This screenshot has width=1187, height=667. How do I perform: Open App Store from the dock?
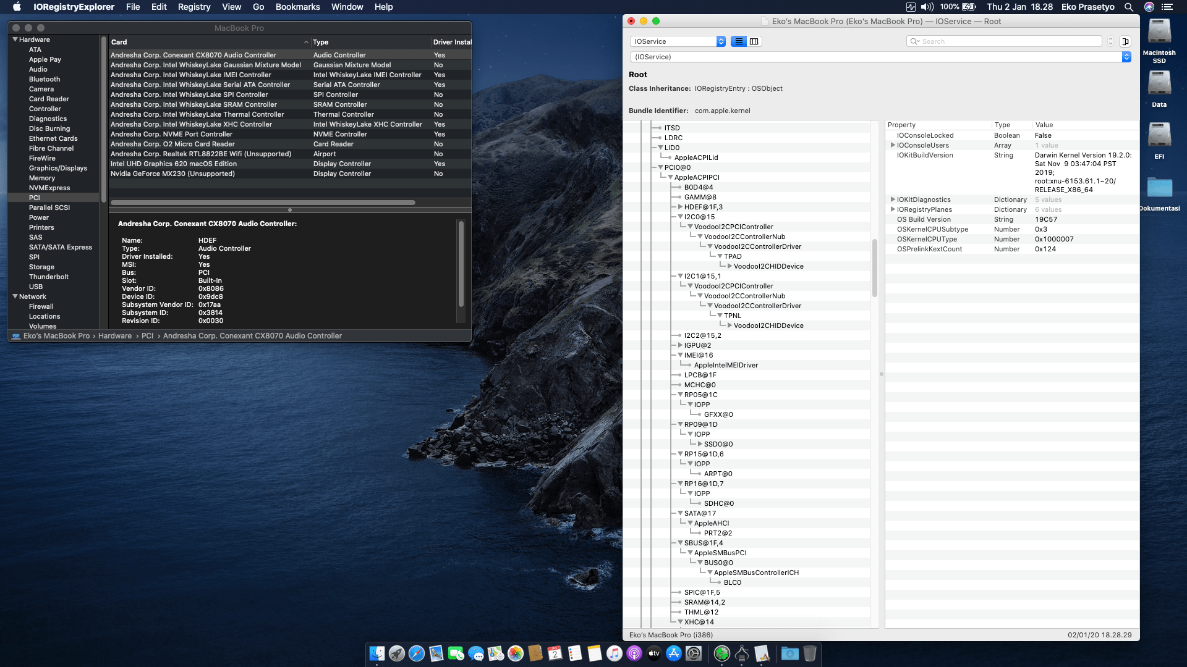click(x=674, y=653)
